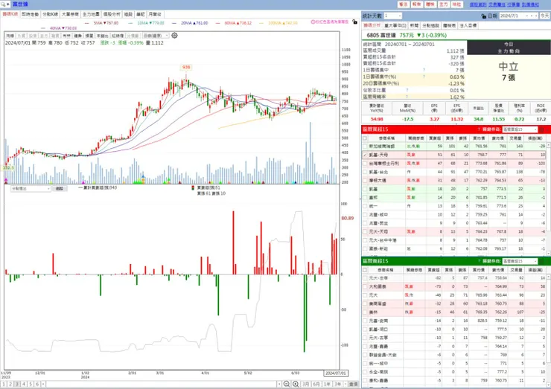This screenshot has height=389, width=551.
Task: Click the 確認 button beside 分點進出
Action: pos(60,189)
